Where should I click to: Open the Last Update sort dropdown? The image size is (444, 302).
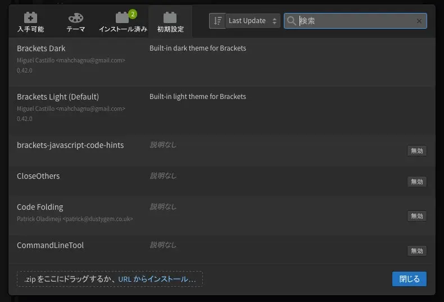pos(252,21)
